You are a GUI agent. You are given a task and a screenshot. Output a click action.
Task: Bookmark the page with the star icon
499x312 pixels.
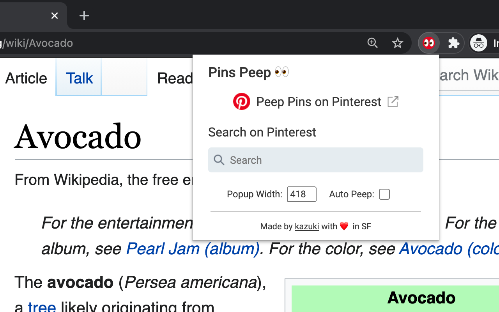coord(398,43)
